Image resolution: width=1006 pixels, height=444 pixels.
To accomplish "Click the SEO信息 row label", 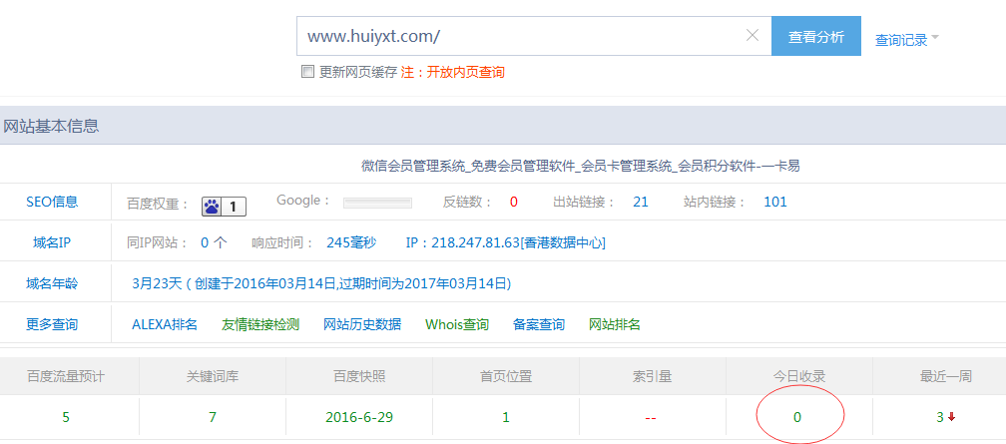I will coord(52,203).
